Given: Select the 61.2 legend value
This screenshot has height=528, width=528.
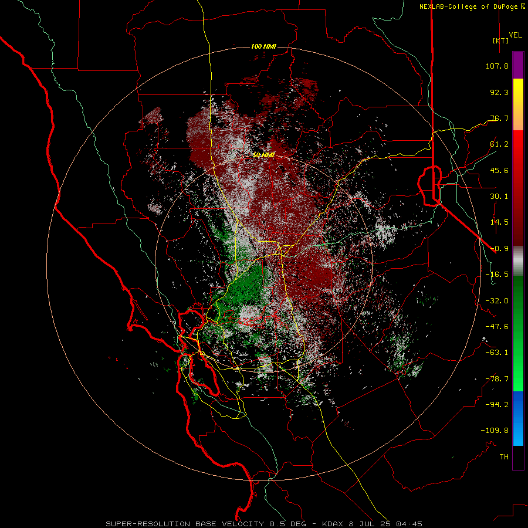Looking at the screenshot, I should point(499,144).
